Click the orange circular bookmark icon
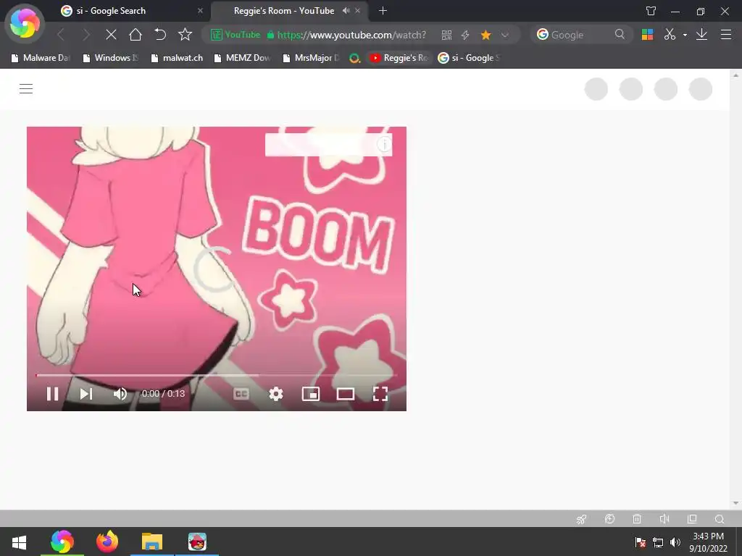Image resolution: width=742 pixels, height=556 pixels. coord(354,58)
